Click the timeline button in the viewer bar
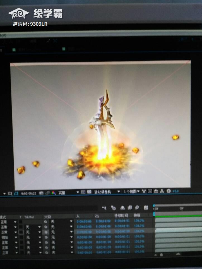The image size is (202, 269). click(156, 191)
